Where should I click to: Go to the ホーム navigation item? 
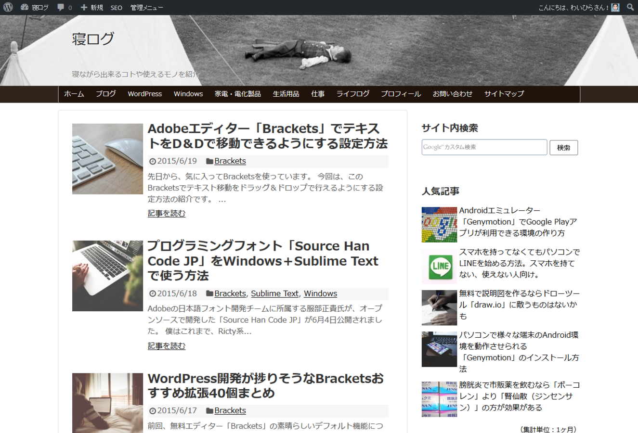point(74,94)
